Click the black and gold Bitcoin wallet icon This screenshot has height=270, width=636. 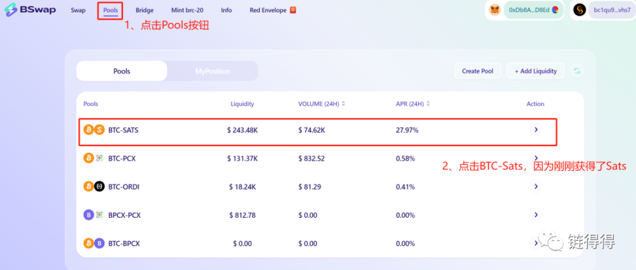pyautogui.click(x=580, y=10)
